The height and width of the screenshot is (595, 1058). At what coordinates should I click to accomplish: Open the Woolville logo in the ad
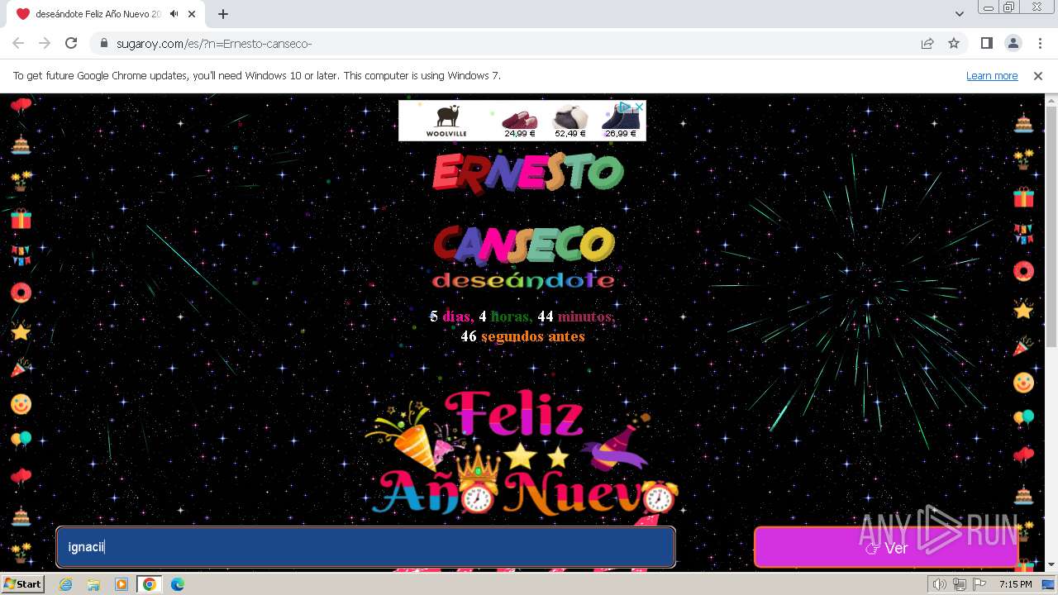pos(446,121)
